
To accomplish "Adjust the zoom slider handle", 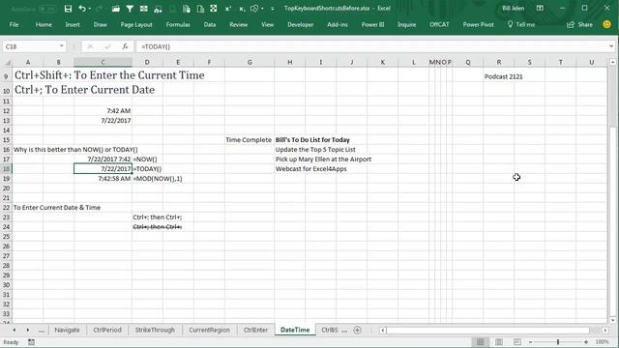I will (x=558, y=342).
